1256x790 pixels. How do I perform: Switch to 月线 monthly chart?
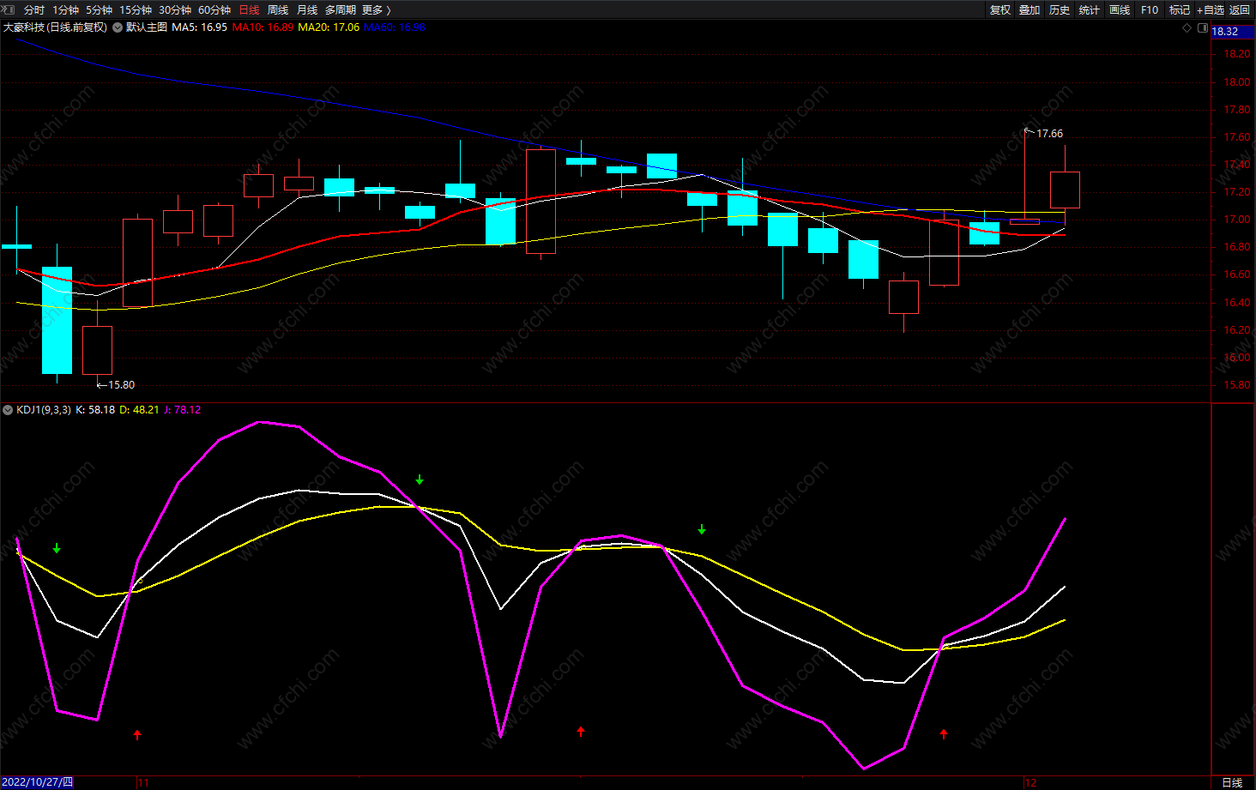[x=307, y=9]
